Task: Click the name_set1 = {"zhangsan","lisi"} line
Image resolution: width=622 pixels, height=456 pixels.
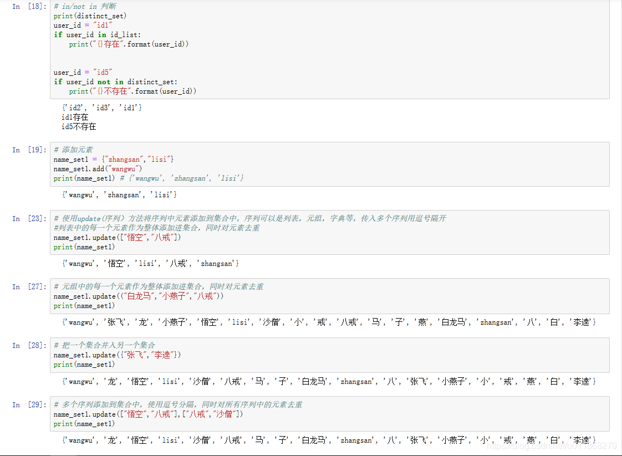Action: tap(114, 160)
